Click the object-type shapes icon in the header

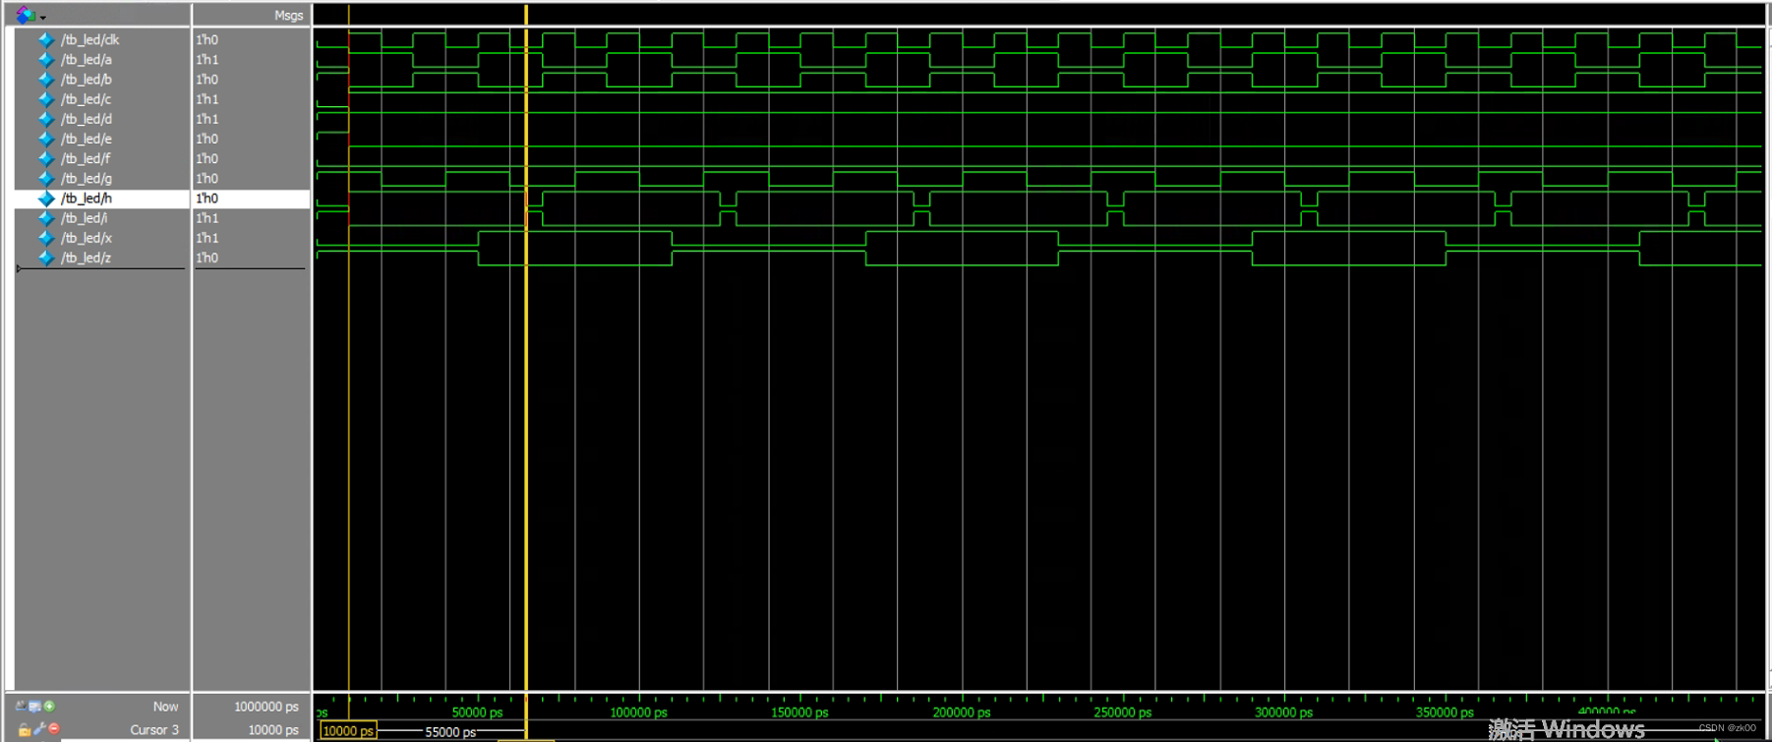tap(26, 15)
